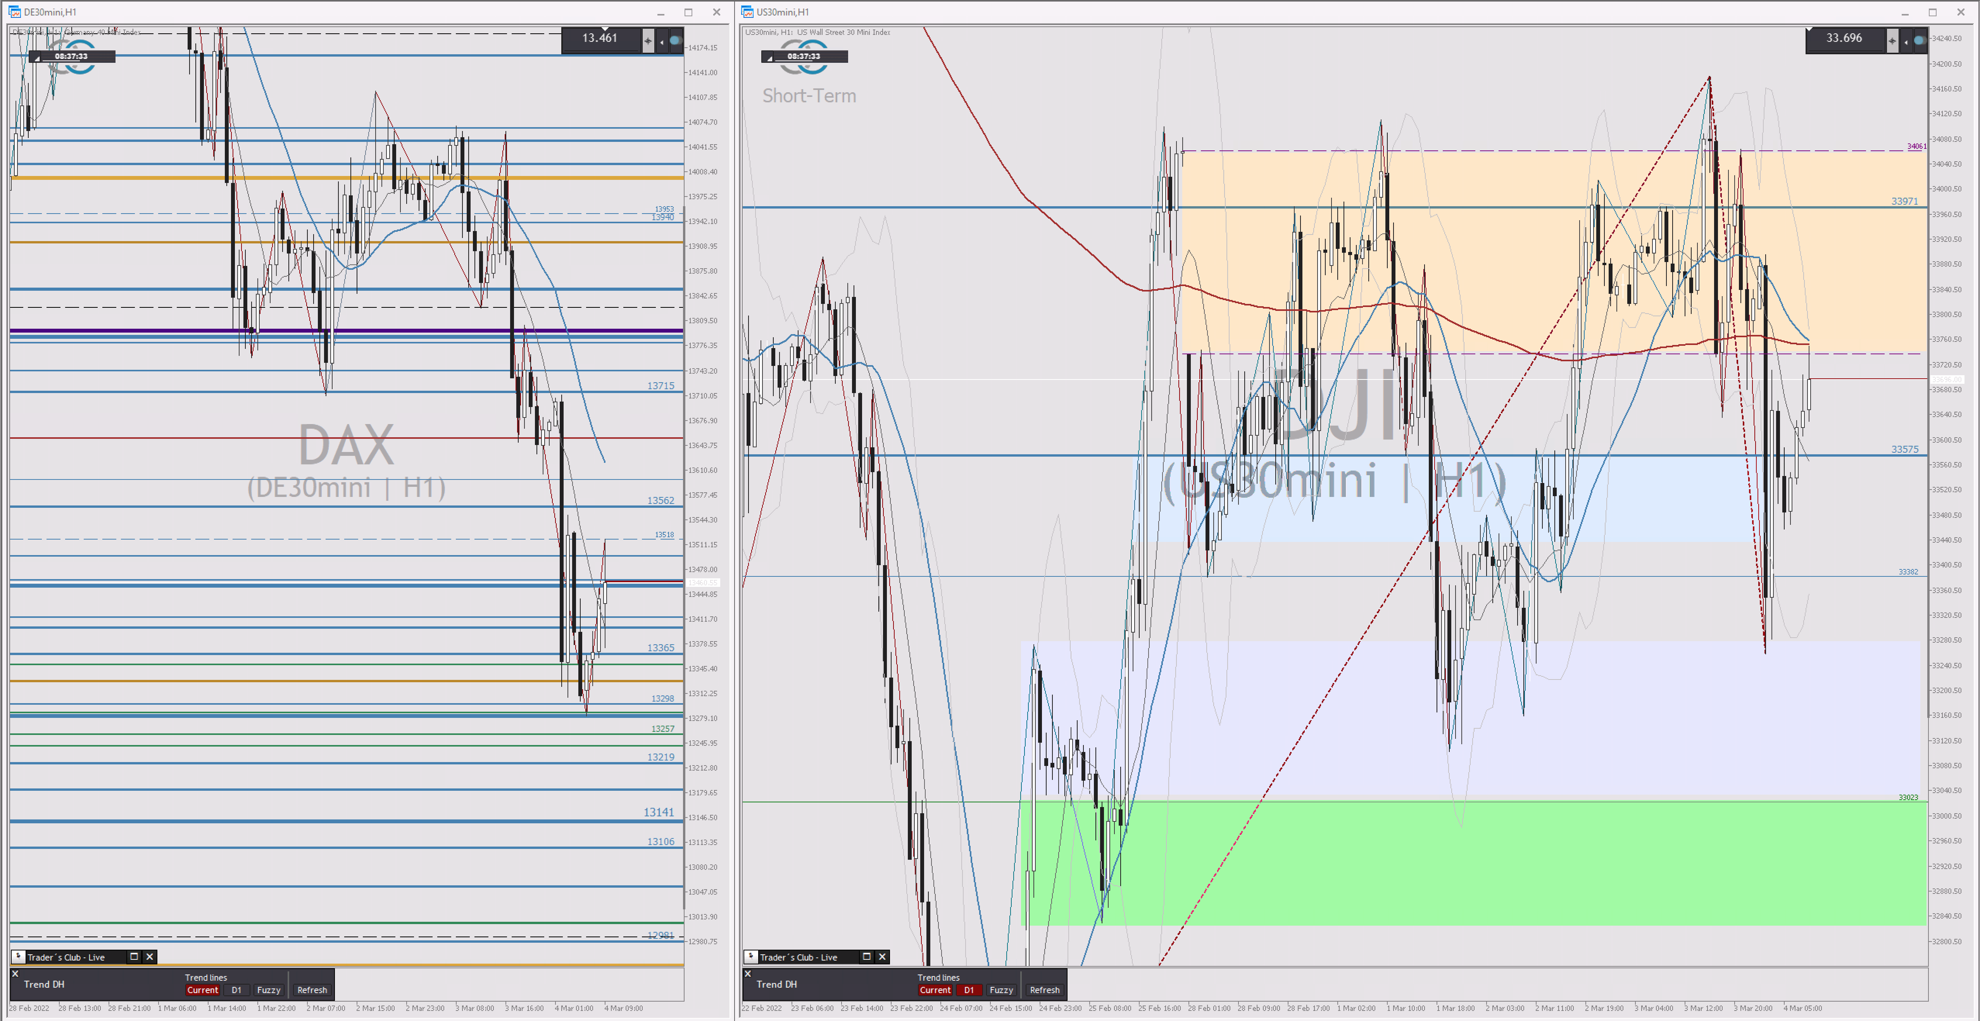Screen dimensions: 1980x1021
Task: Click the 13715 level label in the DAX chart
Action: point(660,386)
